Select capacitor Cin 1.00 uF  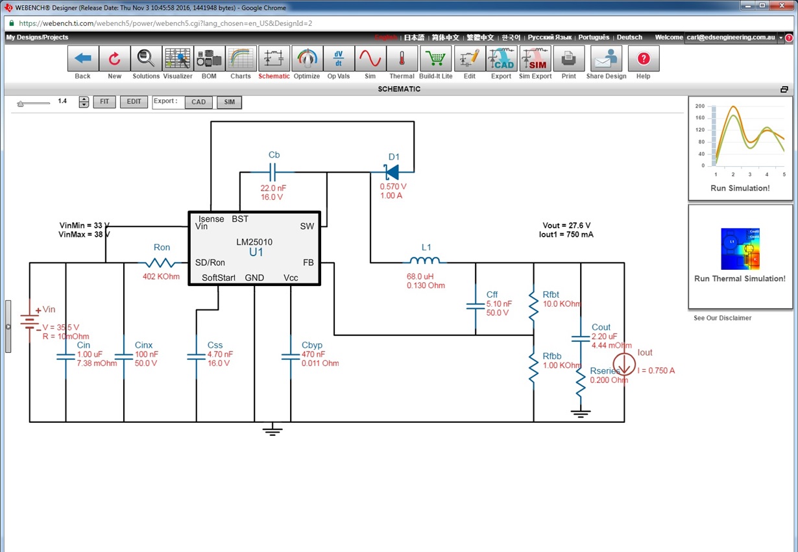click(66, 356)
